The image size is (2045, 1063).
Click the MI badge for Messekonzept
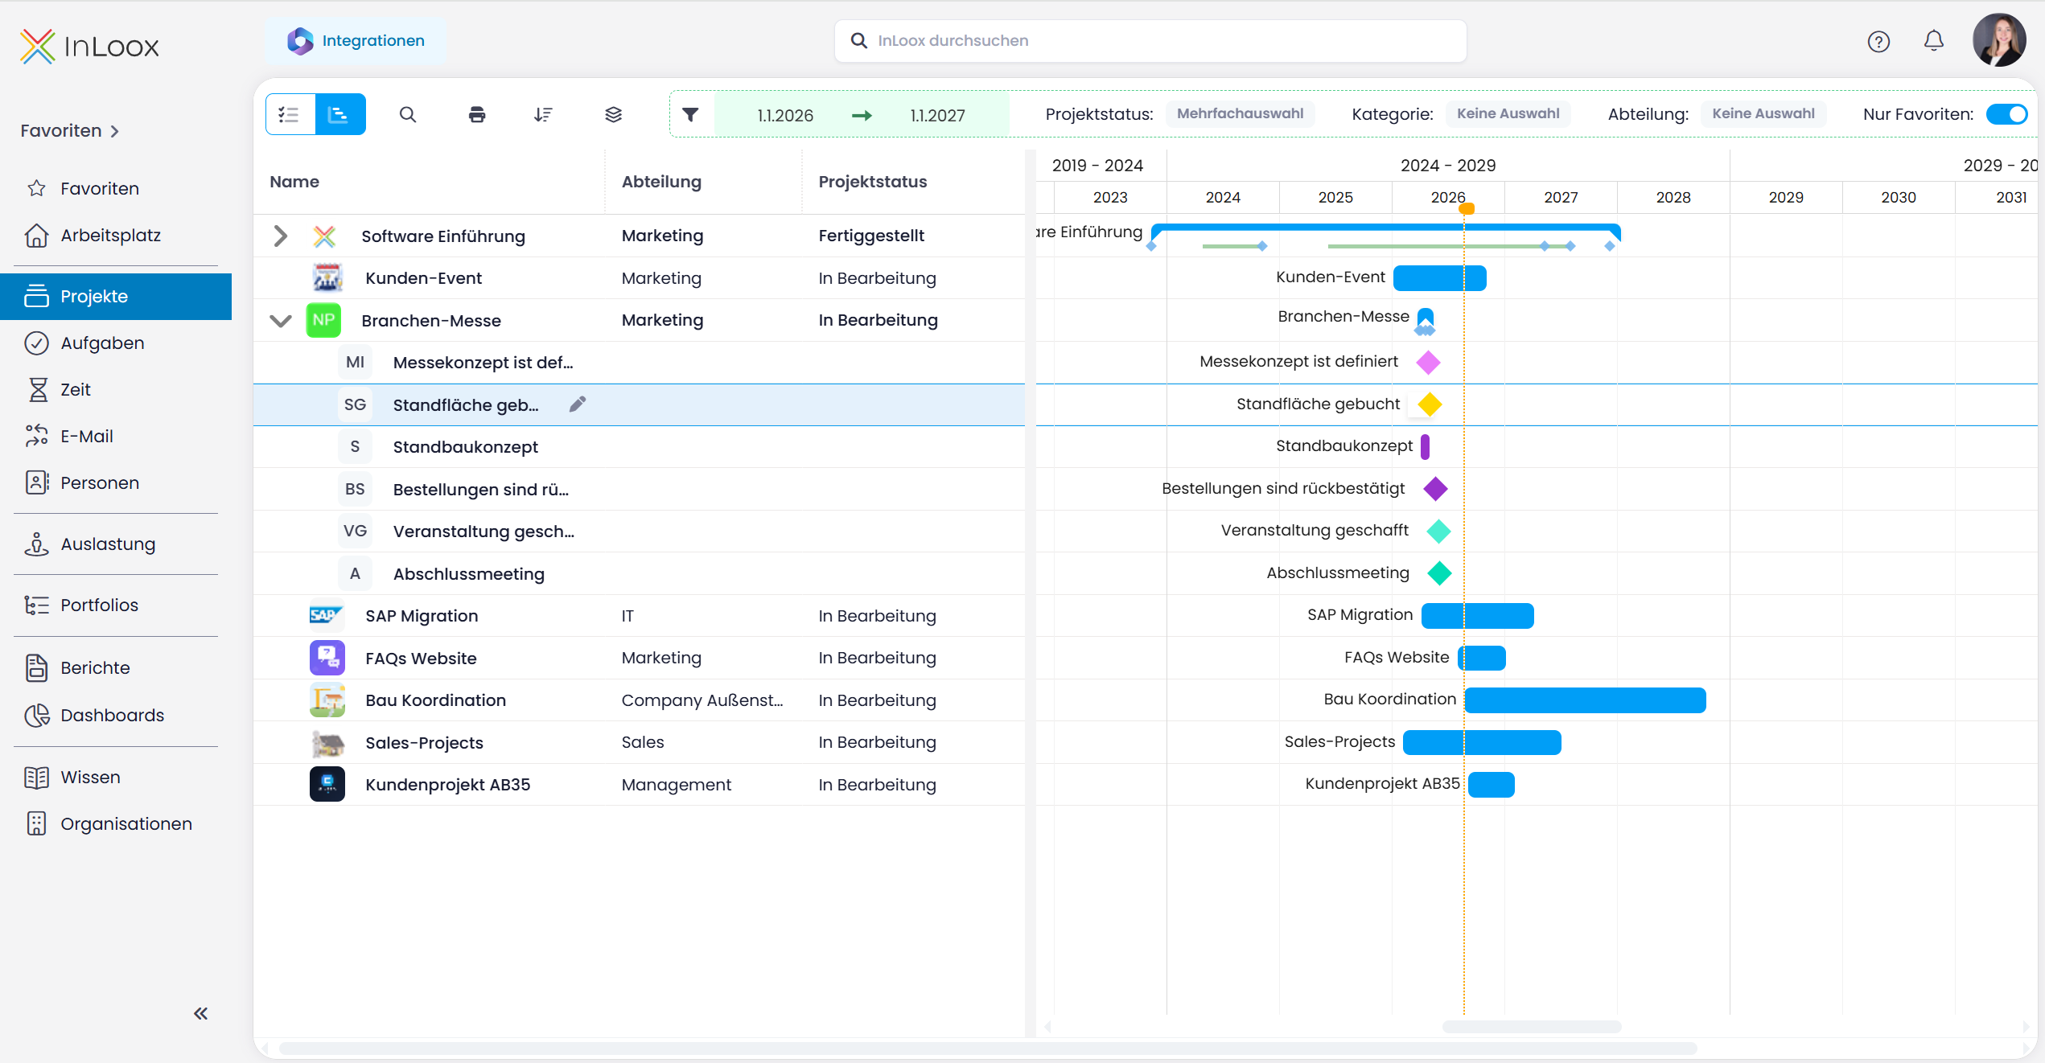coord(355,363)
